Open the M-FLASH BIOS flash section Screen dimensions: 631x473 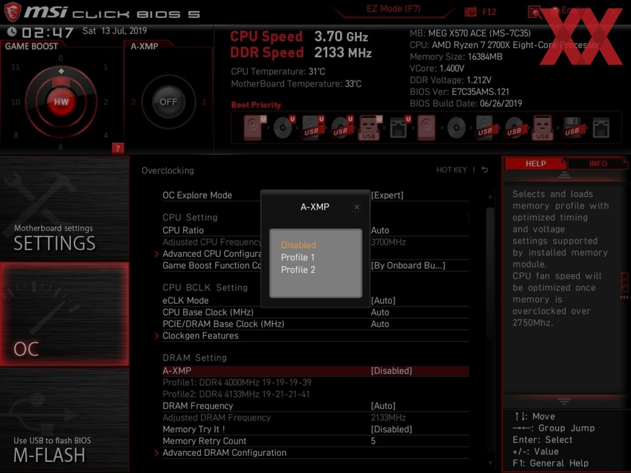[x=64, y=420]
